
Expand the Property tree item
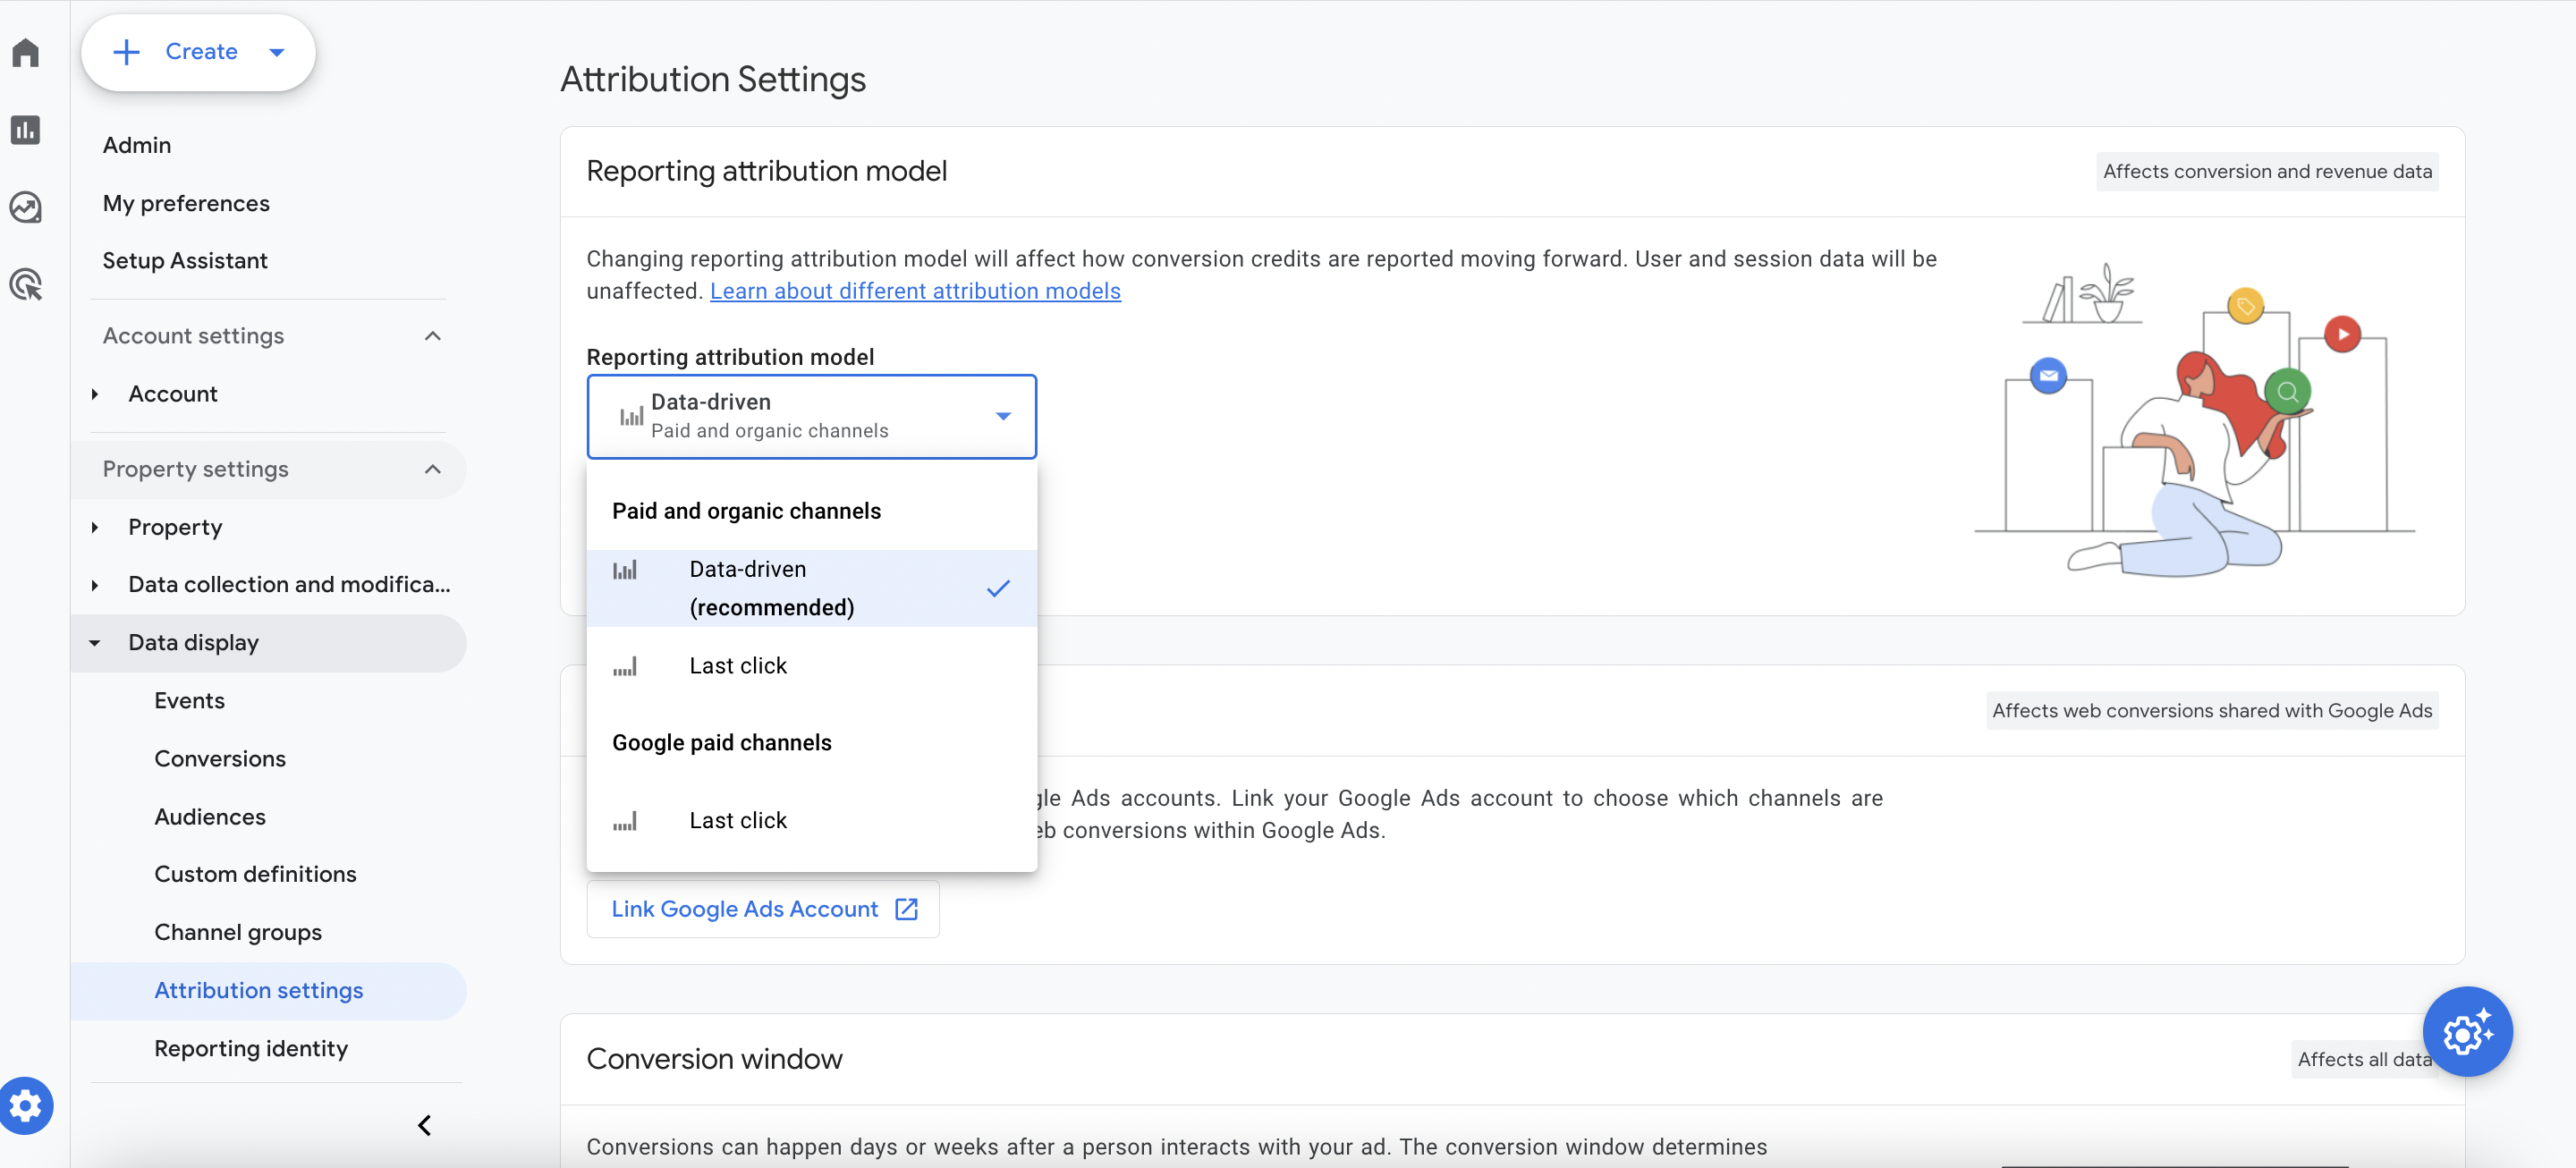click(x=95, y=527)
